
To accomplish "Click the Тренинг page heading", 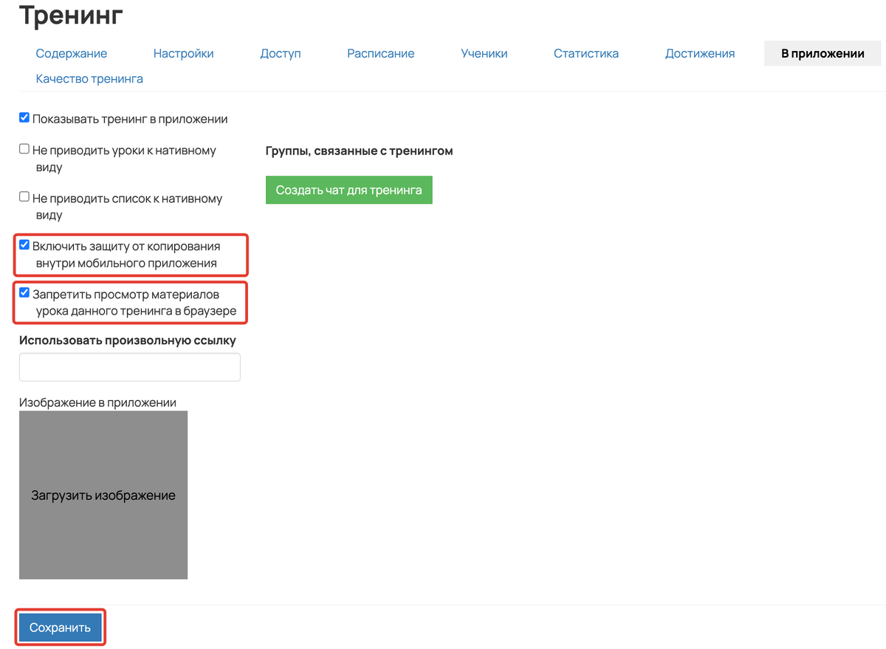I will coord(71,15).
